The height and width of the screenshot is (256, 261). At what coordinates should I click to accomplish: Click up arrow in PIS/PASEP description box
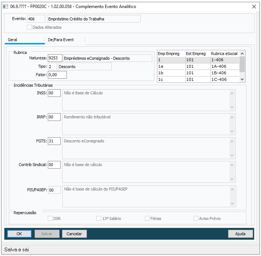coord(233,189)
